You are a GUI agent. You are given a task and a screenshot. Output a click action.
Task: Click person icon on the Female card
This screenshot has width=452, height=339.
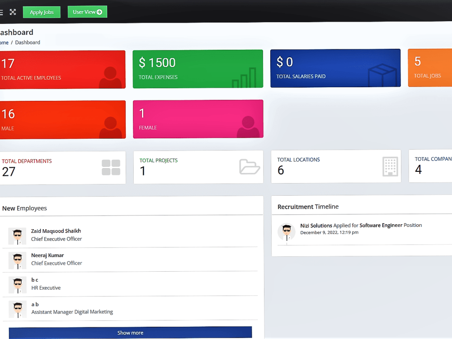[x=248, y=127]
